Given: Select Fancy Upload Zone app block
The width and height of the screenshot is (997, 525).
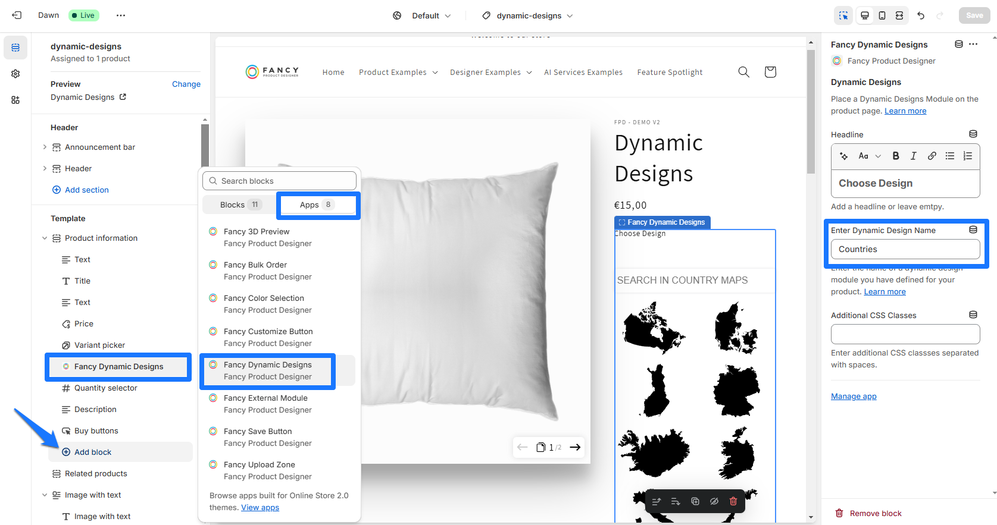Looking at the screenshot, I should (x=279, y=470).
